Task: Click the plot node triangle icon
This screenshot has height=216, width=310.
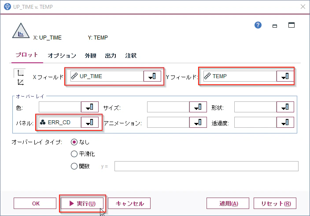Action: pyautogui.click(x=21, y=31)
